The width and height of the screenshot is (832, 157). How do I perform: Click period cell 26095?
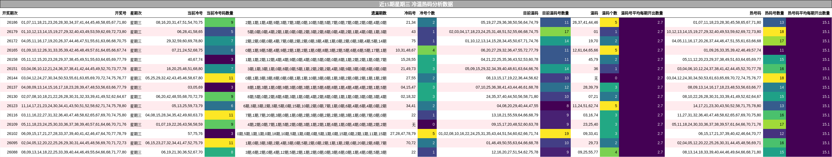(12, 143)
